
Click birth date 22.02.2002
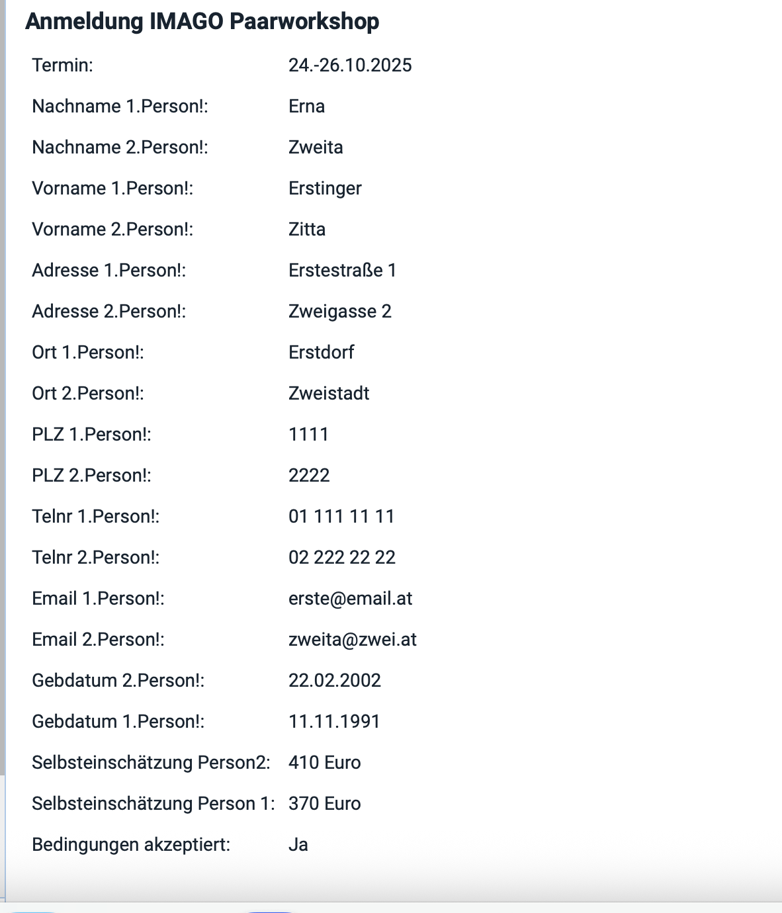point(335,680)
